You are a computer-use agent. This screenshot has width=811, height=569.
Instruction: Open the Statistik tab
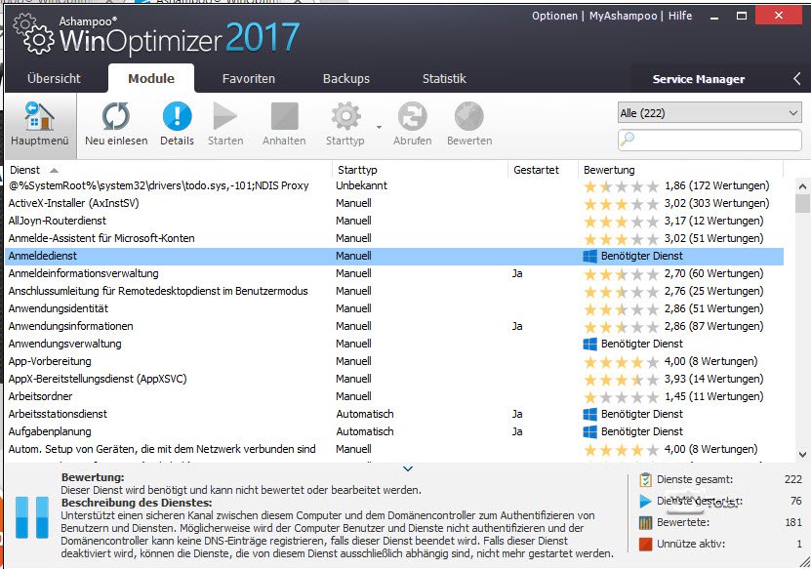444,79
